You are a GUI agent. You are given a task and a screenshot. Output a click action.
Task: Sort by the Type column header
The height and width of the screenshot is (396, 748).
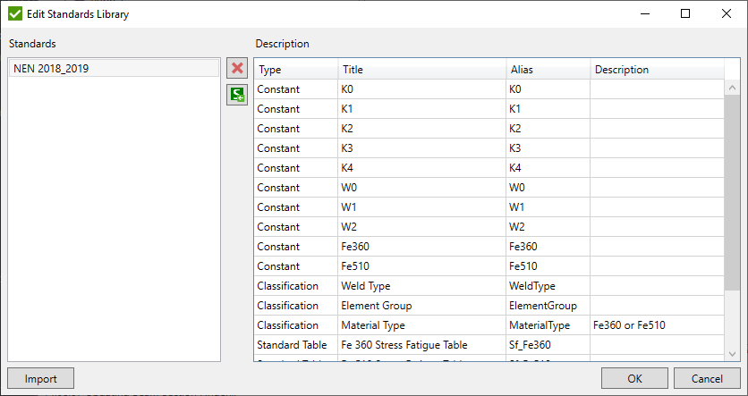pyautogui.click(x=295, y=70)
